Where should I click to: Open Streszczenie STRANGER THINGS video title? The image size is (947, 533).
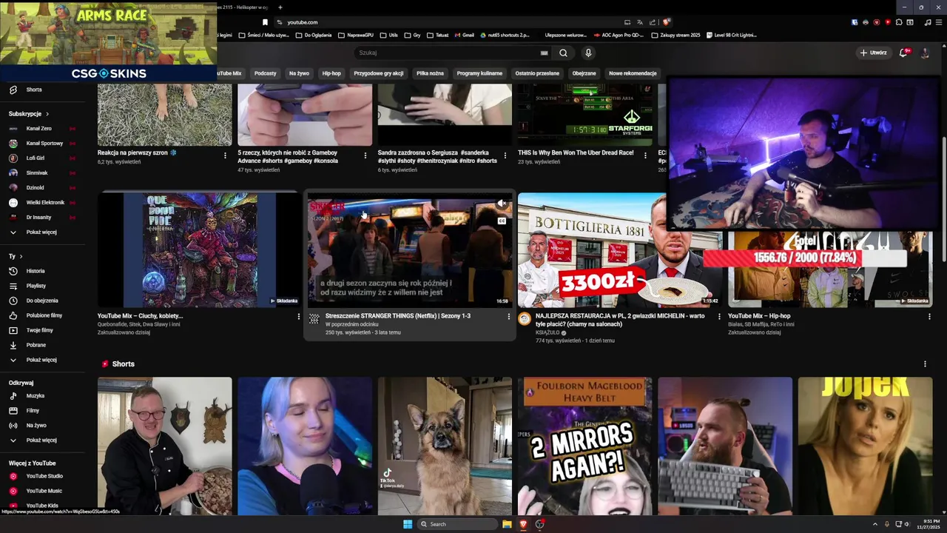(x=398, y=316)
